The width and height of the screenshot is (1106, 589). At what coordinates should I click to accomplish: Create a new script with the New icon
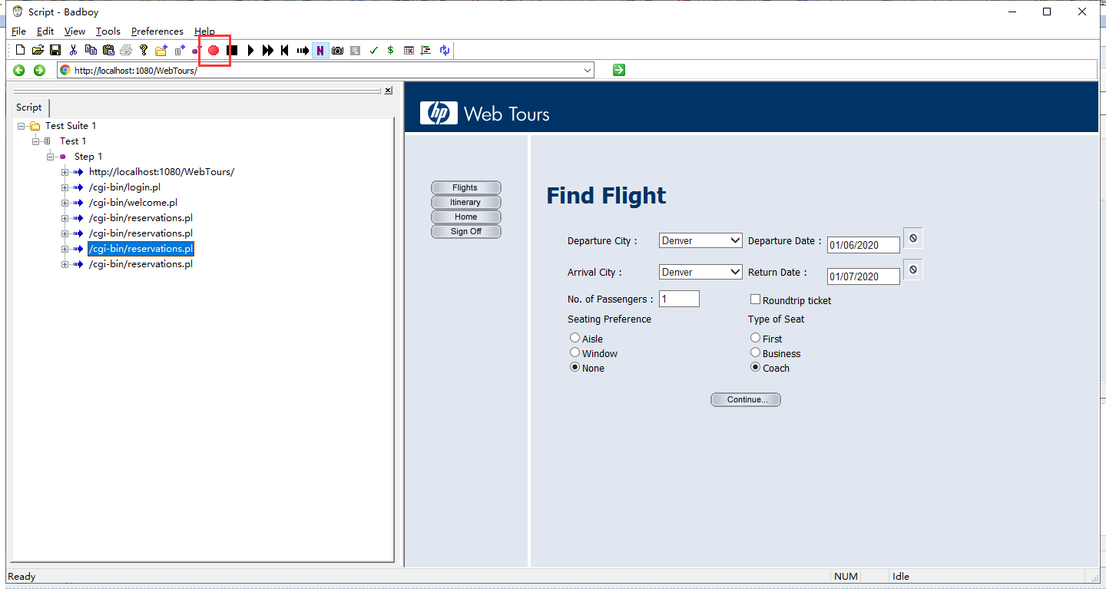click(21, 50)
